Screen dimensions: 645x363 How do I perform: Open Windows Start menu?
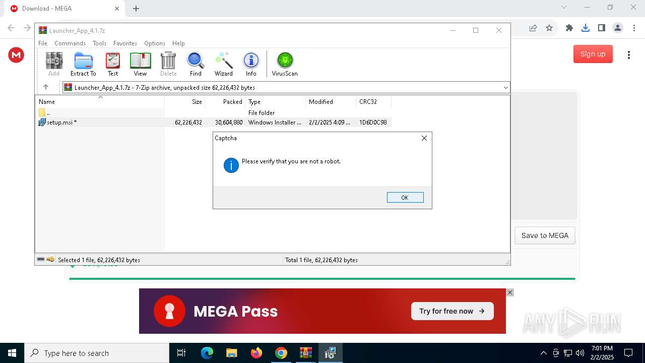tap(12, 353)
